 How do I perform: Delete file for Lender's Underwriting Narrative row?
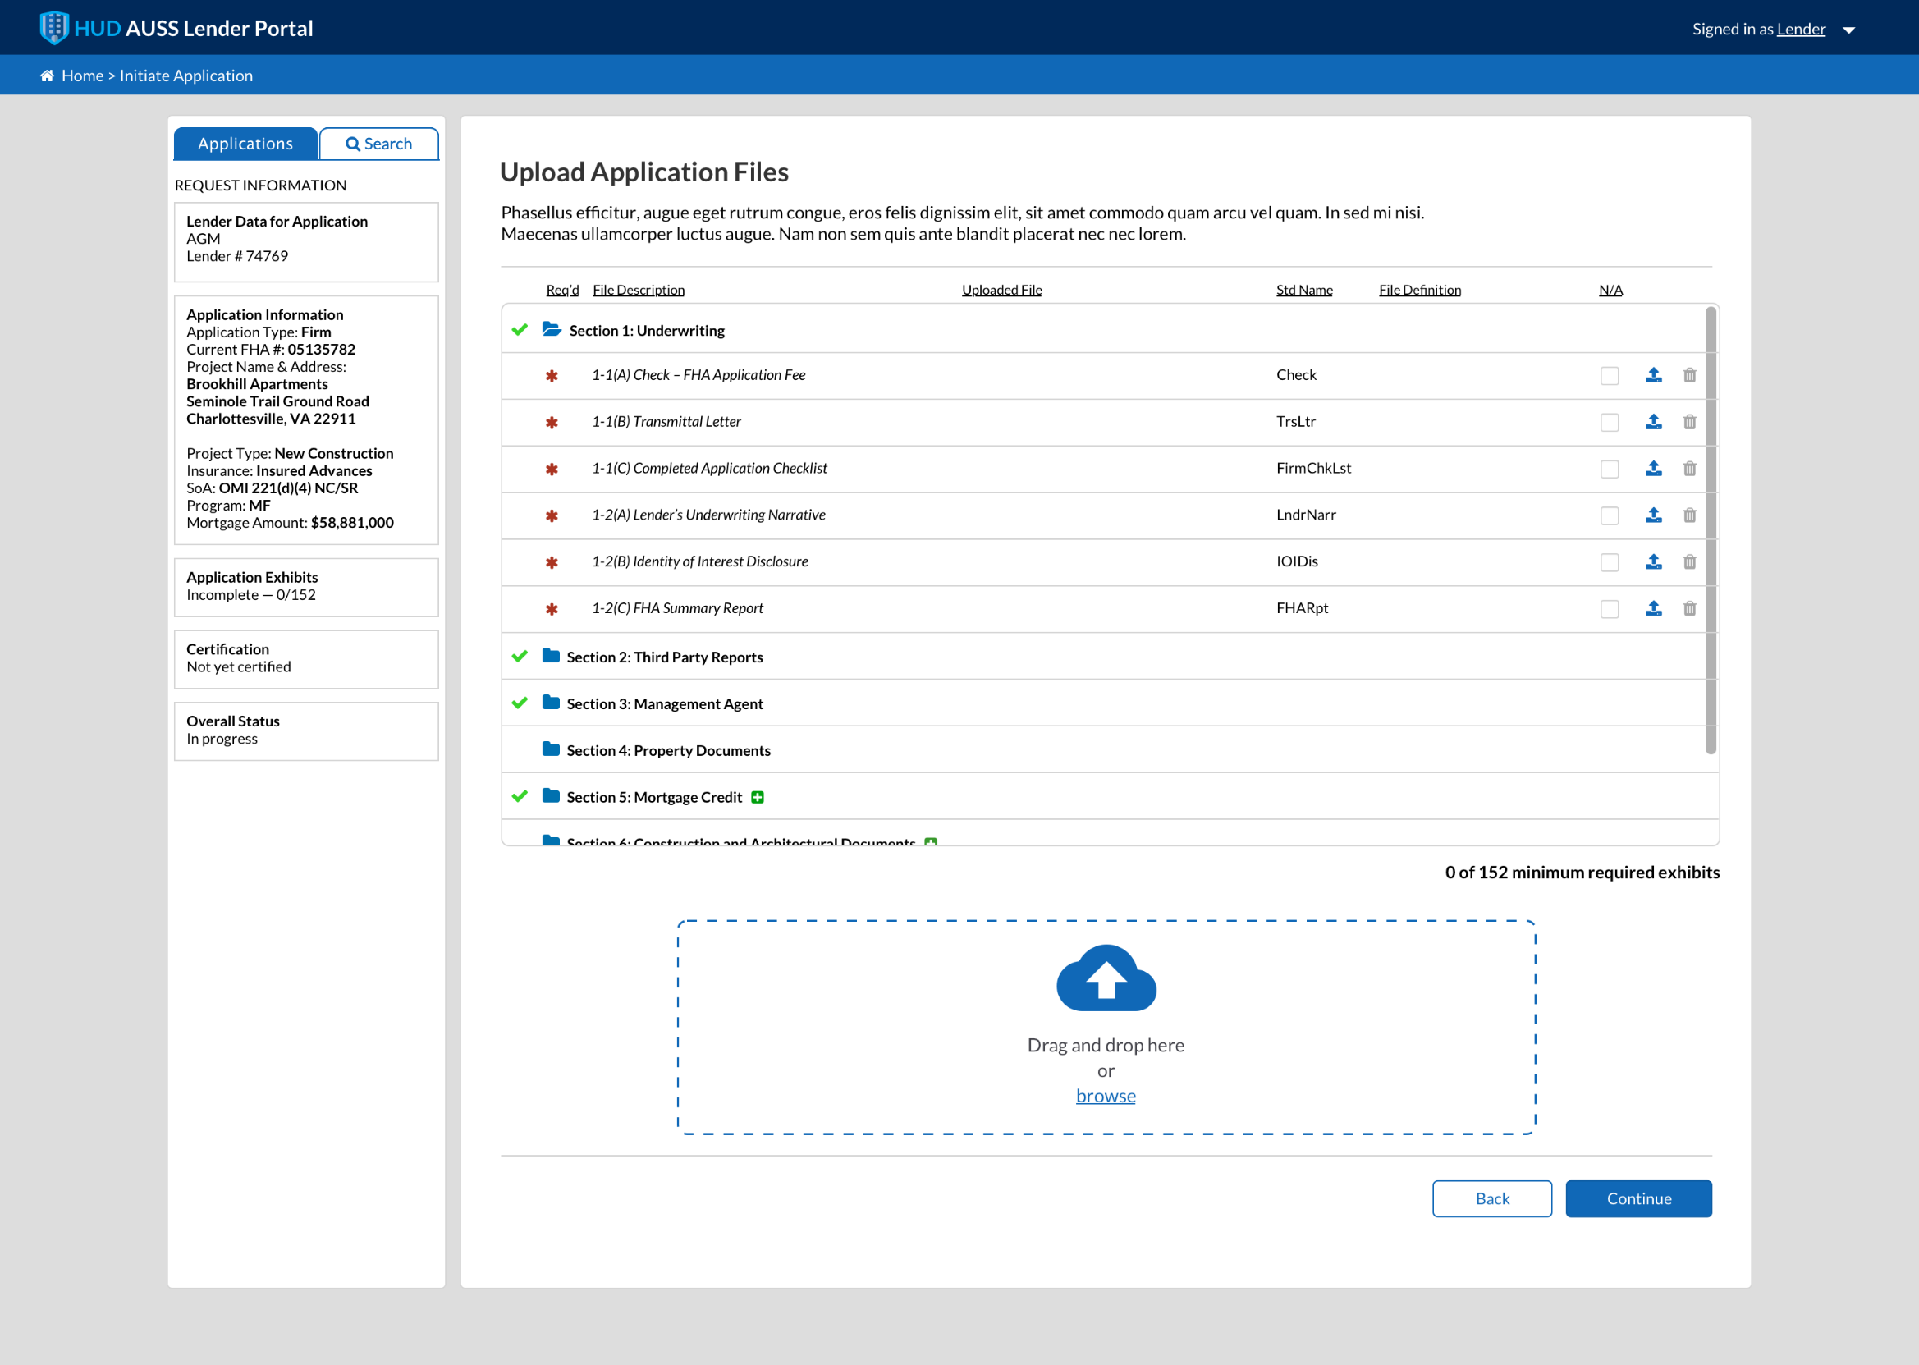coord(1688,515)
